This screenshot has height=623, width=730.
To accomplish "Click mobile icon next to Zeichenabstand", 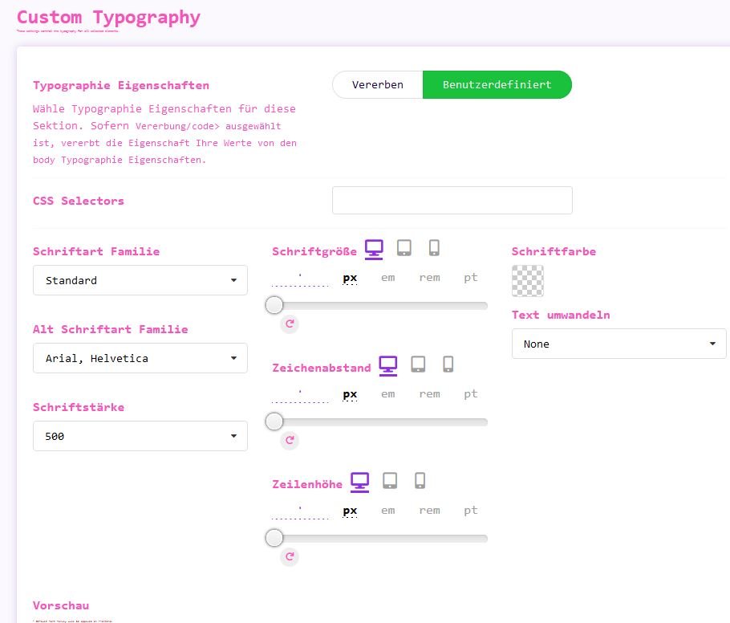I will pyautogui.click(x=448, y=364).
